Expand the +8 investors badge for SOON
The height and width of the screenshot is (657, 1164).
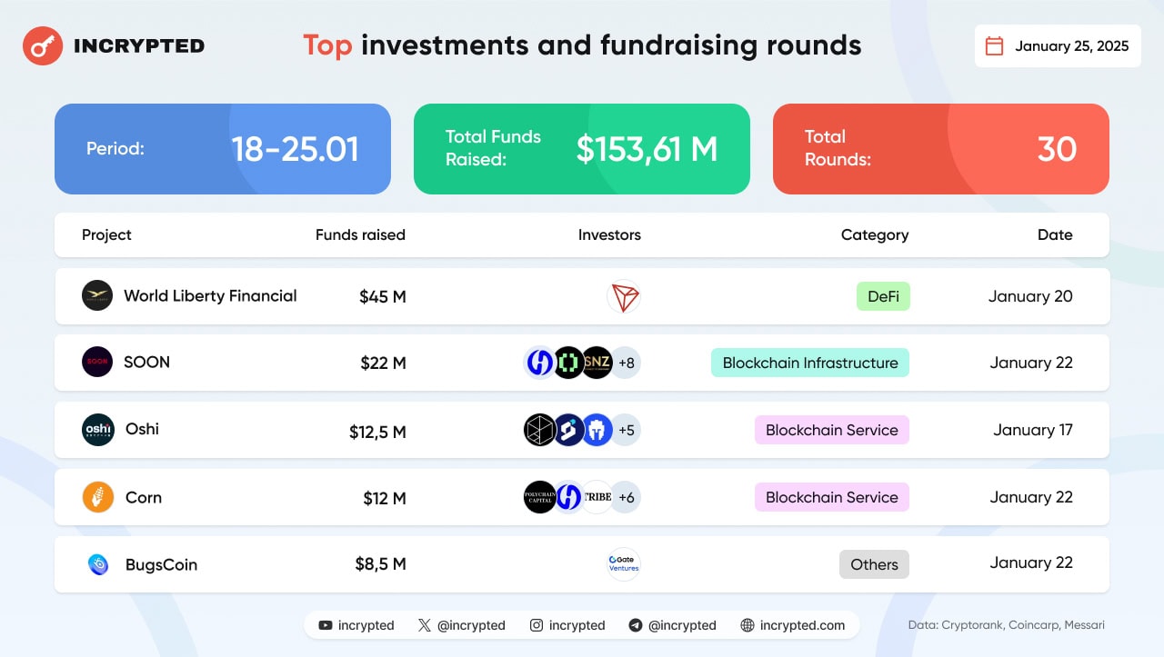(626, 363)
